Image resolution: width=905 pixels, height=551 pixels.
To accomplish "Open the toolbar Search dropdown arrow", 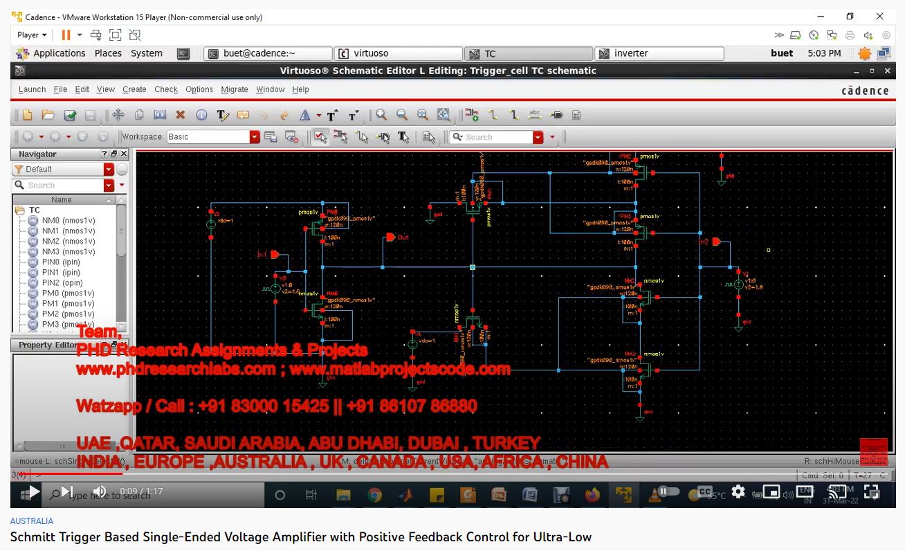I will point(538,137).
